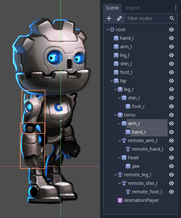Hide the remote_foot_l node
The width and height of the screenshot is (181, 218).
171,192
